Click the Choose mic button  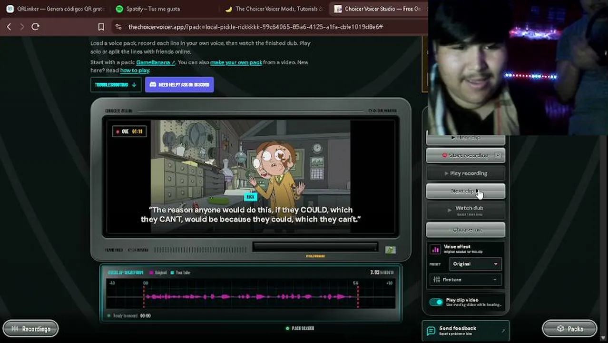465,230
